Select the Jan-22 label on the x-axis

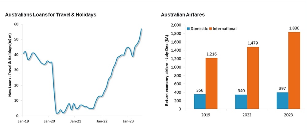(x=101, y=122)
